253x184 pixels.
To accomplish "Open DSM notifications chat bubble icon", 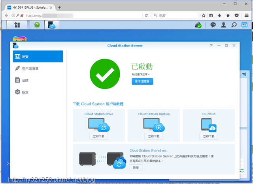I will (213, 25).
